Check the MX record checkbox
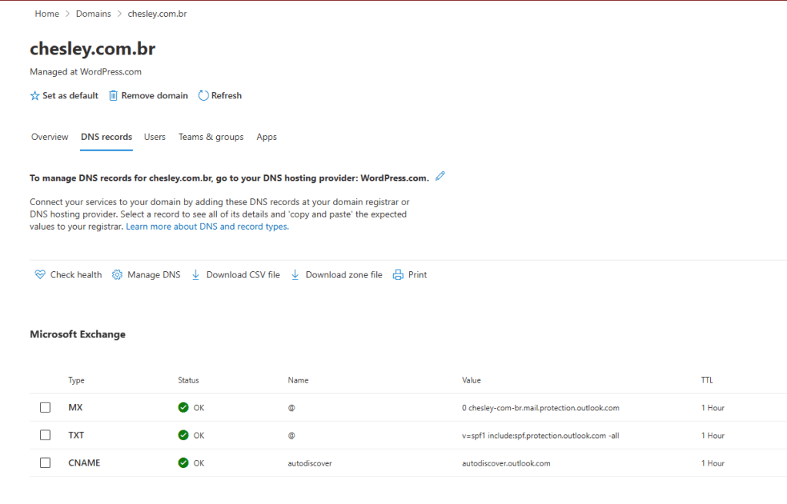787x504 pixels. tap(45, 408)
